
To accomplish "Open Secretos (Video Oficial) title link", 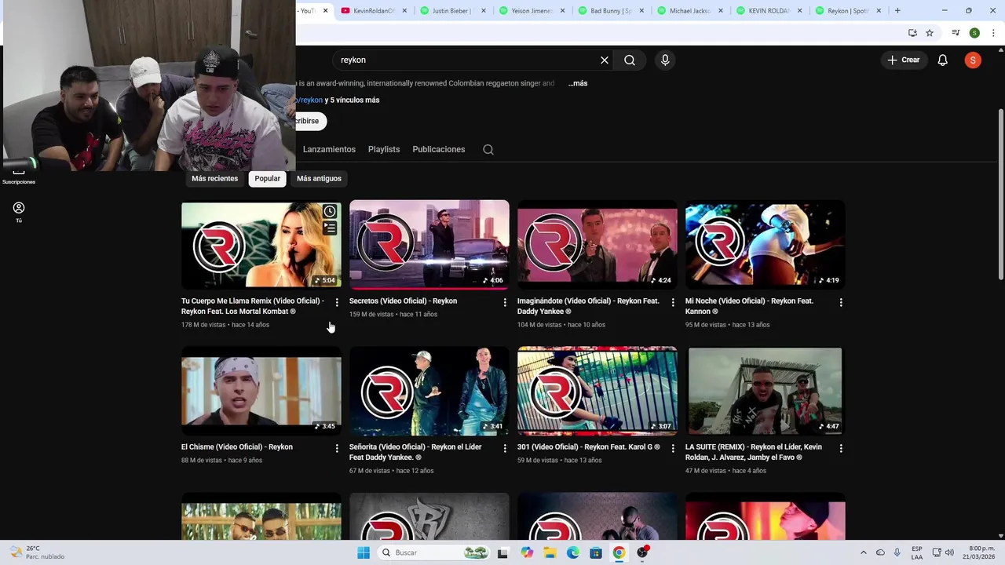I will [403, 301].
